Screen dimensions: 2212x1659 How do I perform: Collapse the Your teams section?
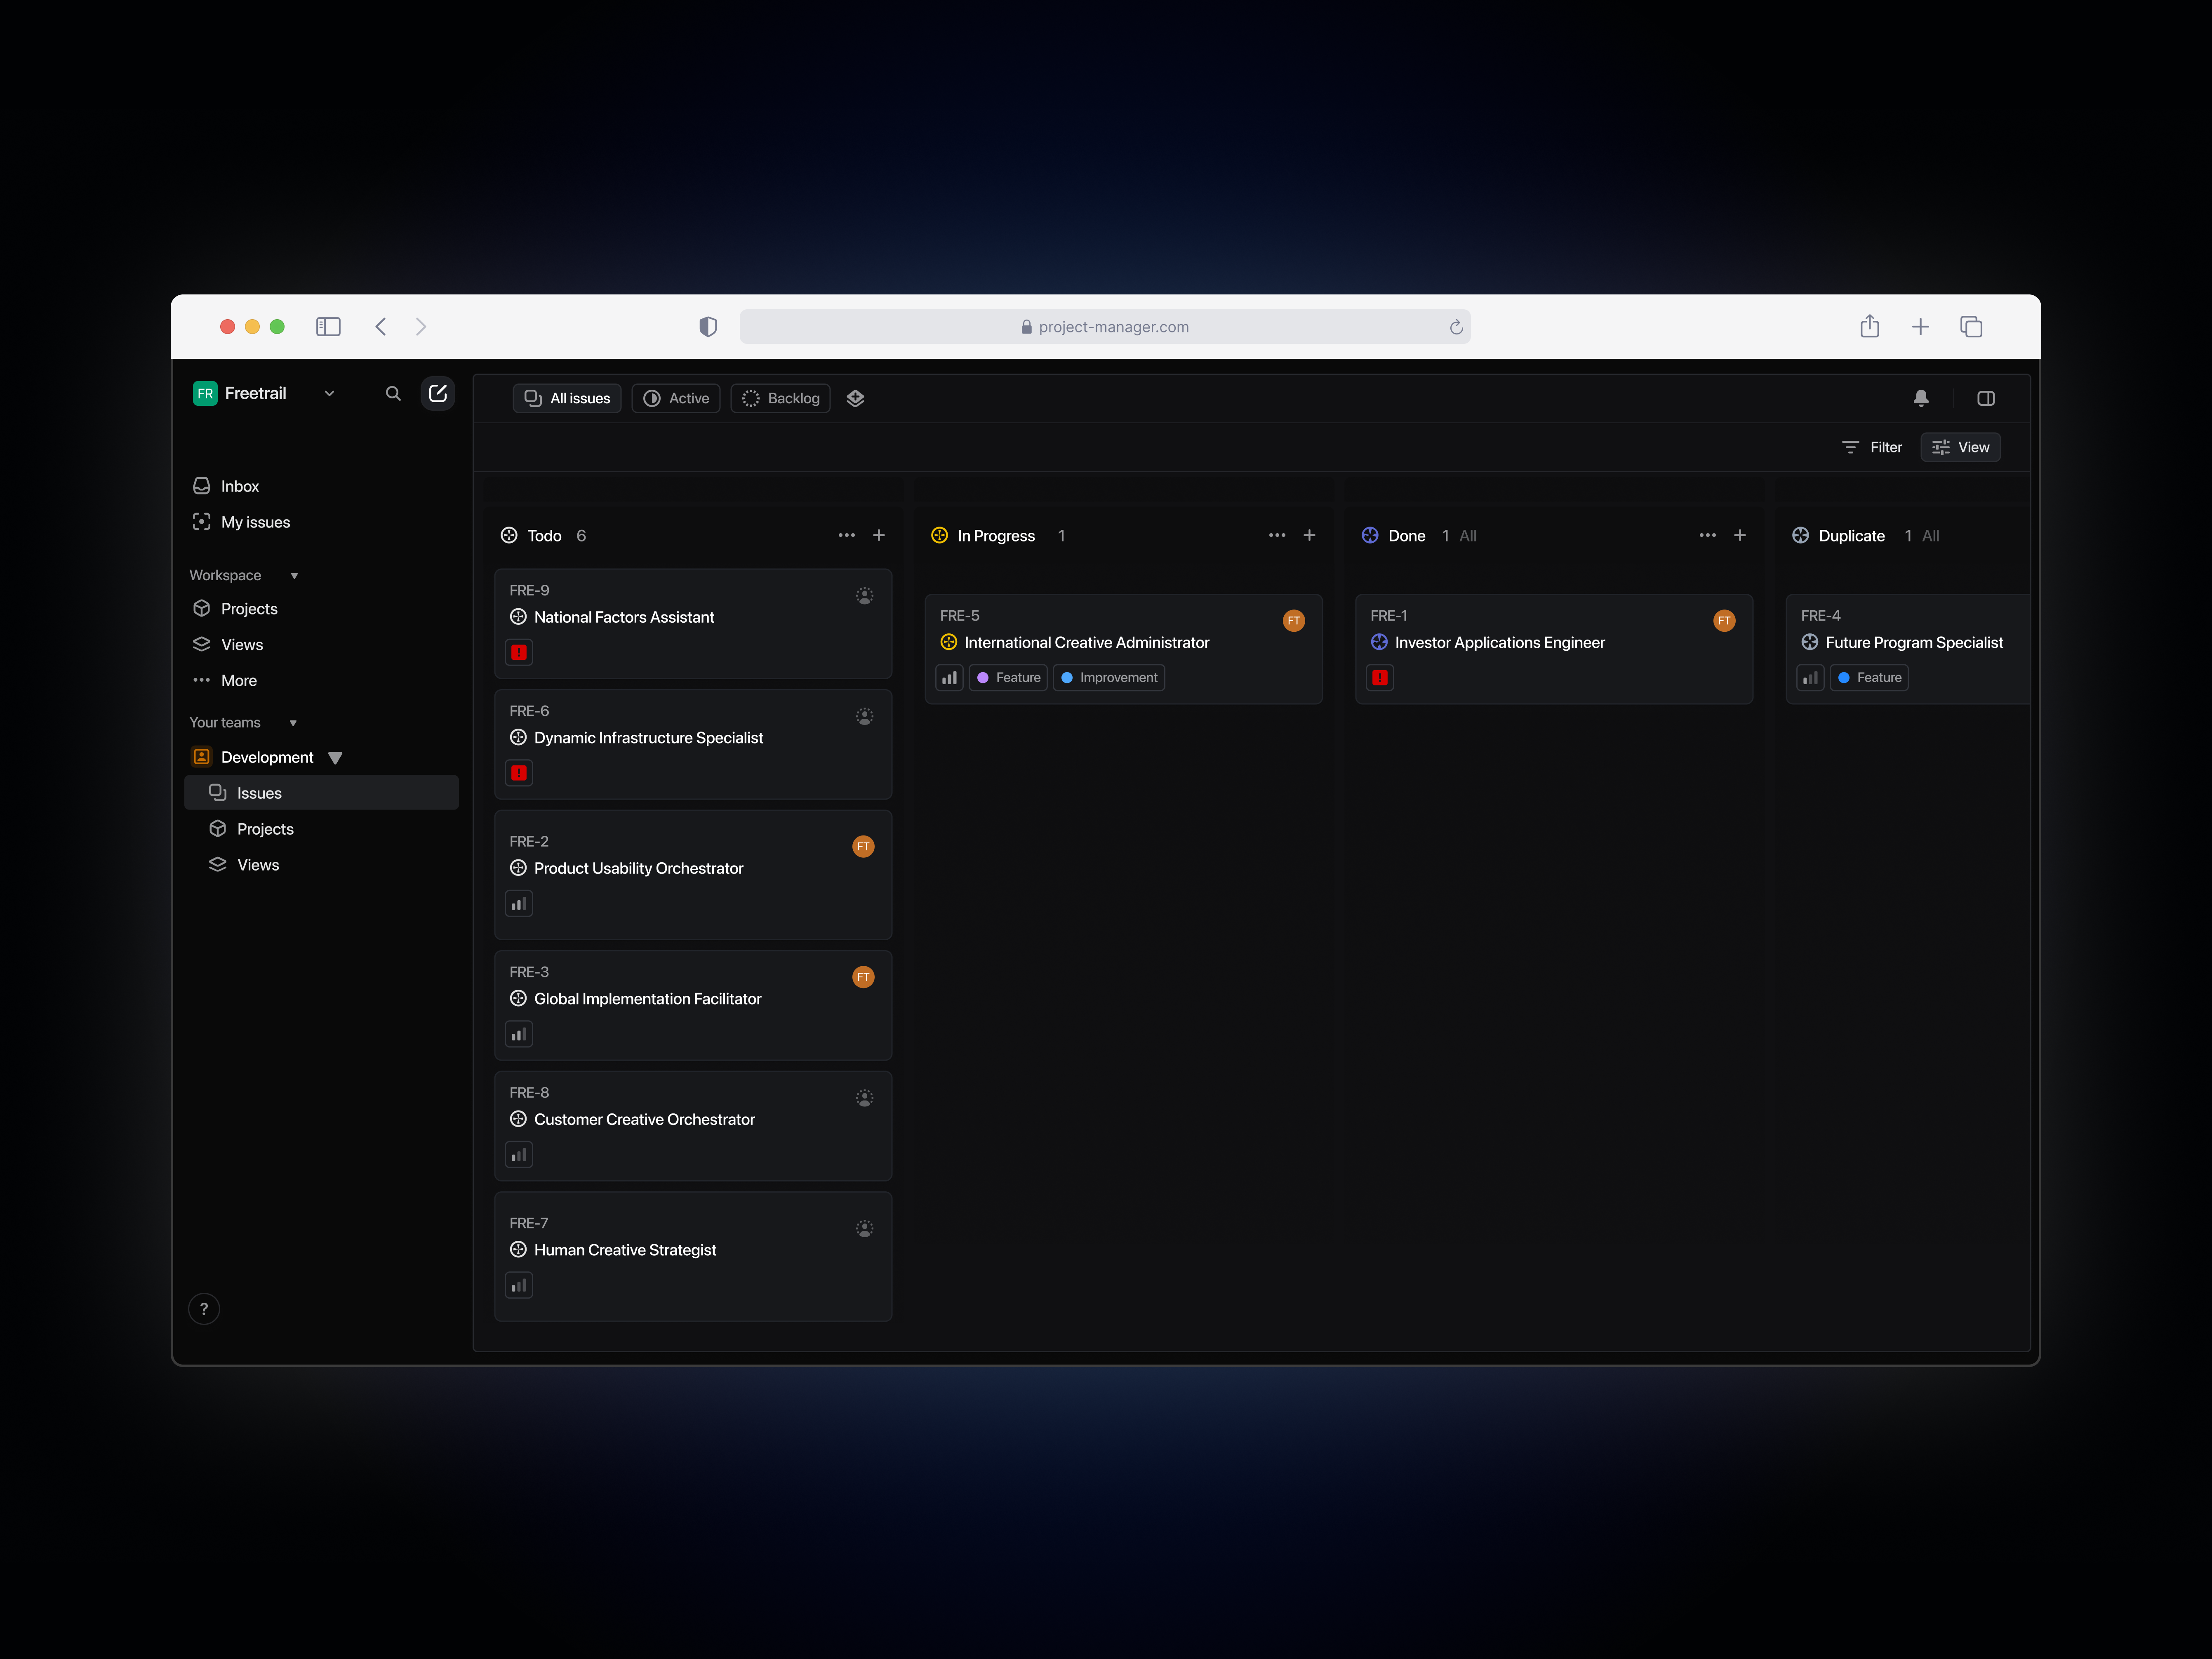293,722
